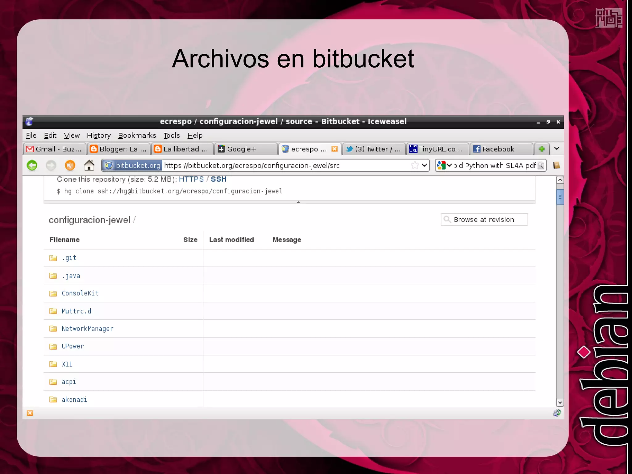Viewport: 632px width, 474px height.
Task: Switch to the Facebook tab
Action: point(501,149)
